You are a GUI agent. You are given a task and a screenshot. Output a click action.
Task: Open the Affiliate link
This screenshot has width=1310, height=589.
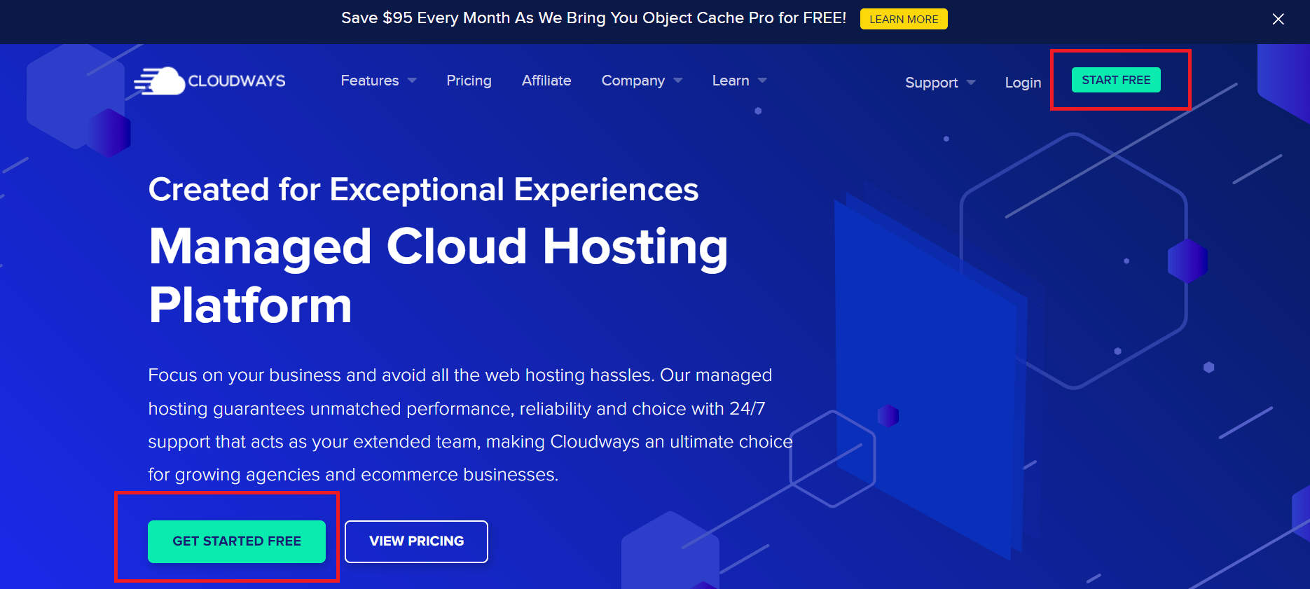pos(546,81)
